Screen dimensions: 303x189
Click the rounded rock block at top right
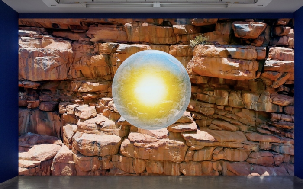249,29
